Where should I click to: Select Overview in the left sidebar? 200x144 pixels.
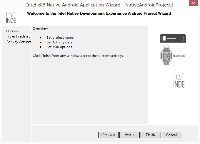click(13, 31)
